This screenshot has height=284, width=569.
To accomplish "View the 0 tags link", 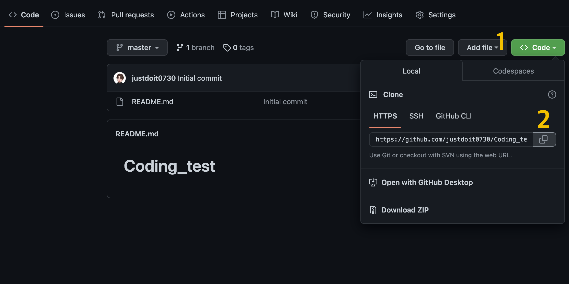I will (238, 48).
